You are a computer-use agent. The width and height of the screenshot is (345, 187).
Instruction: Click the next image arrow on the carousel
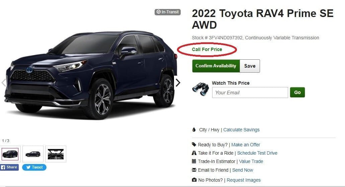click(x=178, y=83)
